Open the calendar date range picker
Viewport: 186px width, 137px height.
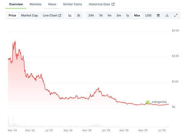pyautogui.click(x=158, y=15)
